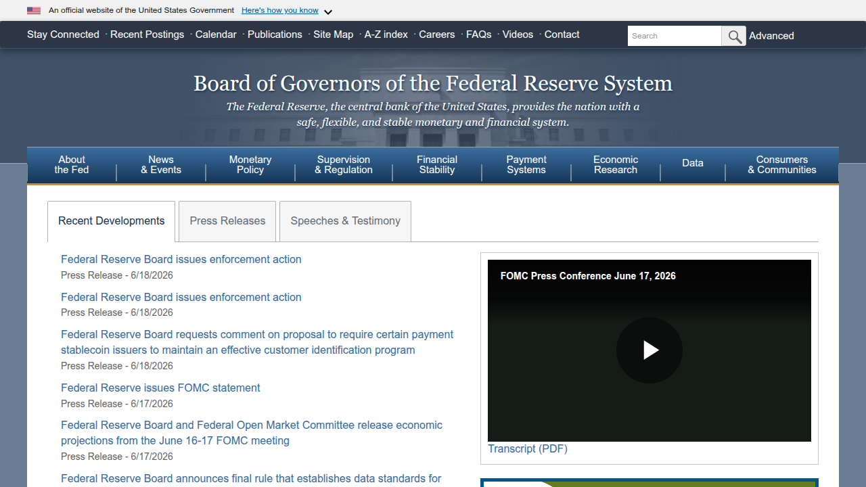The height and width of the screenshot is (487, 866).
Task: Open "Here's how you know" link
Action: pos(280,10)
